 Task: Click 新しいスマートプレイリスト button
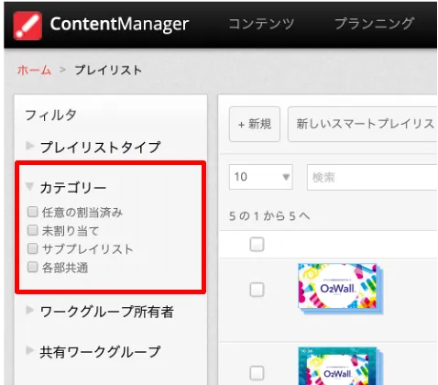point(363,124)
